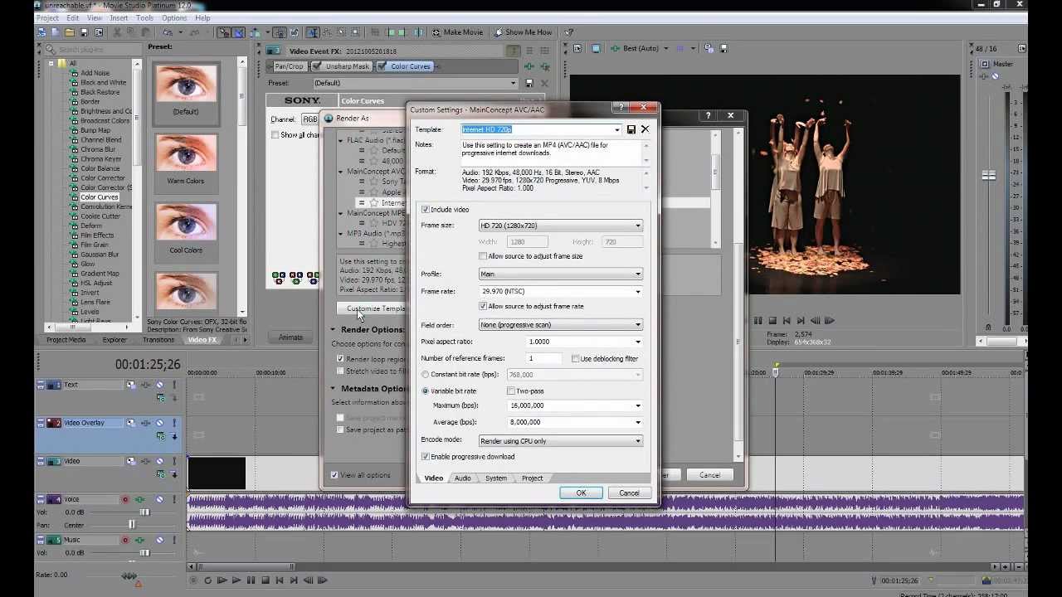
Task: Click Cancel in the Render As dialog
Action: point(709,475)
